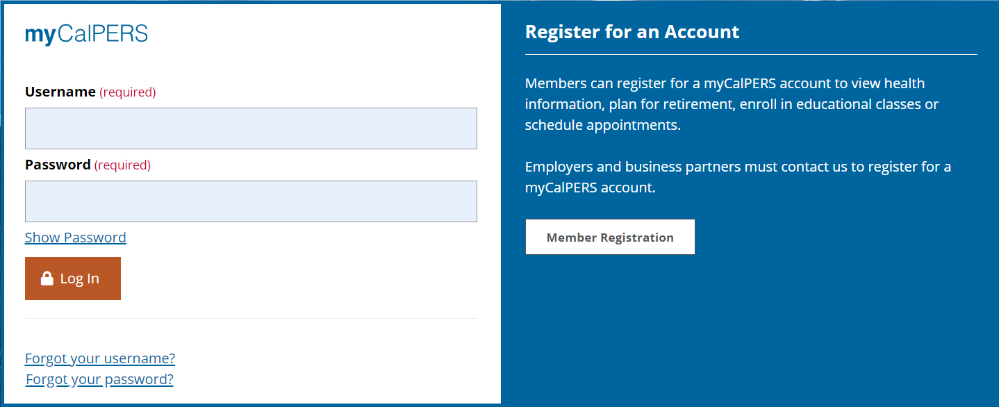This screenshot has height=407, width=999.
Task: Click the Username field label
Action: [60, 92]
